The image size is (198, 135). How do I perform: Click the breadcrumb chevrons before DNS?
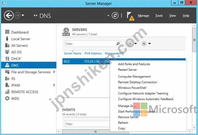[35, 15]
